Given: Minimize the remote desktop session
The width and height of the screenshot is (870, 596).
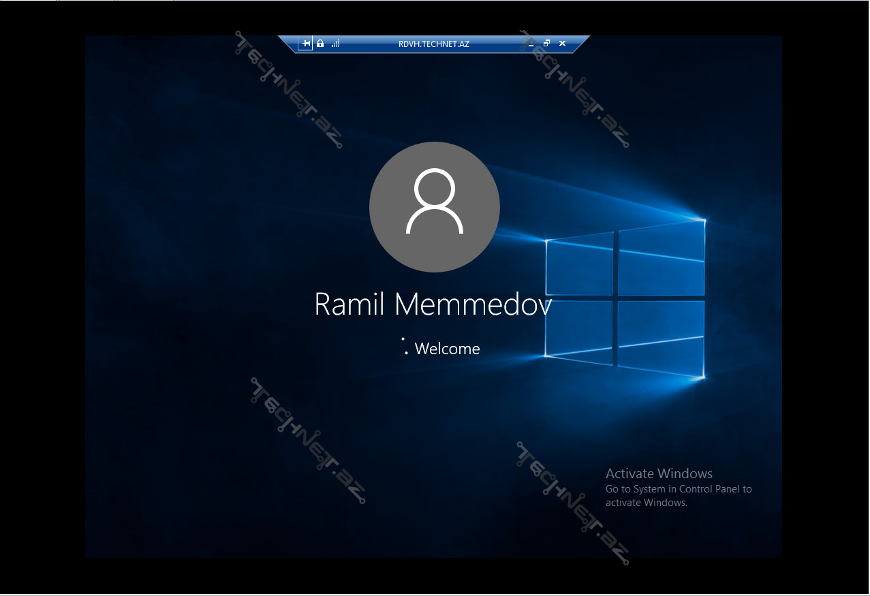Looking at the screenshot, I should pyautogui.click(x=531, y=44).
